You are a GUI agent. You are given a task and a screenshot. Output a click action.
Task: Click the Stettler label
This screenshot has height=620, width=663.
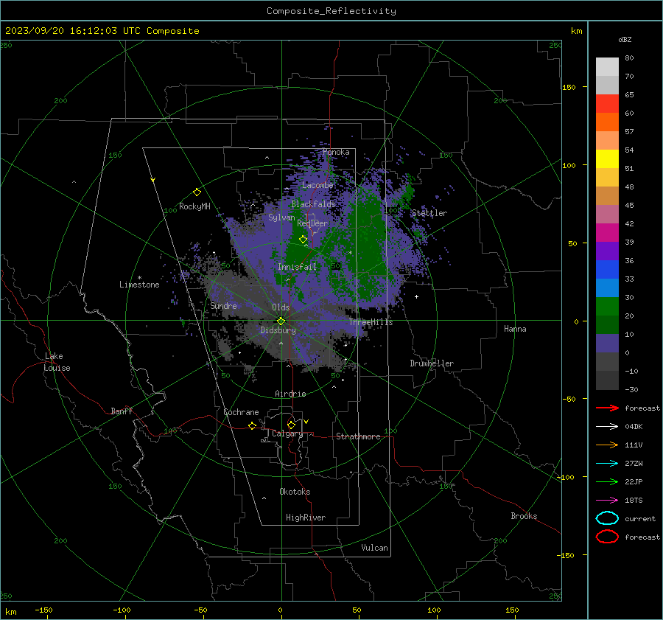pyautogui.click(x=429, y=213)
